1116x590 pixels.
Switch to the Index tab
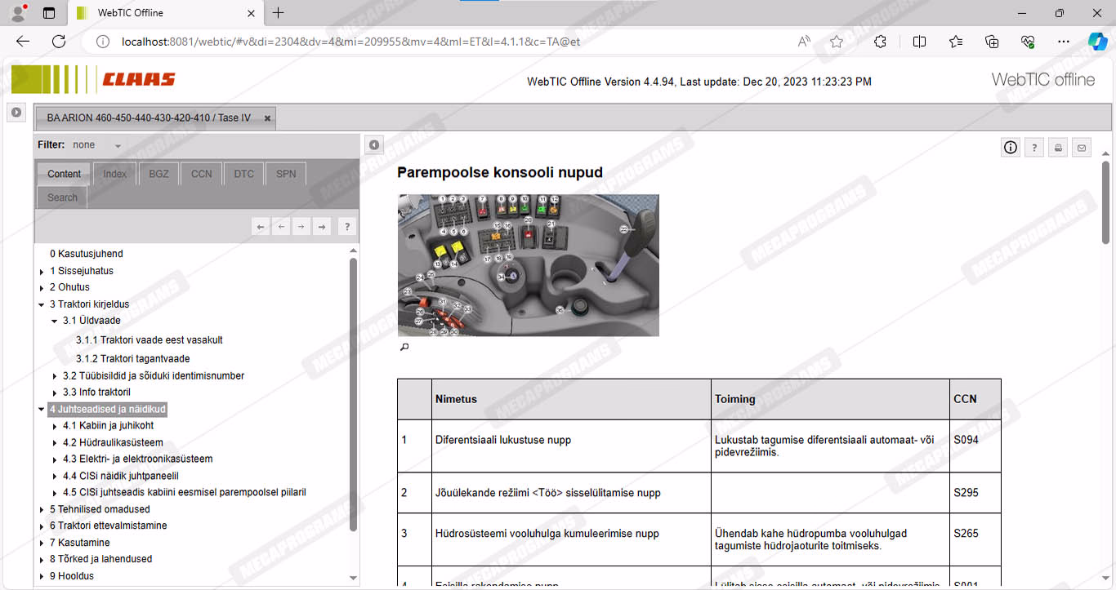114,174
